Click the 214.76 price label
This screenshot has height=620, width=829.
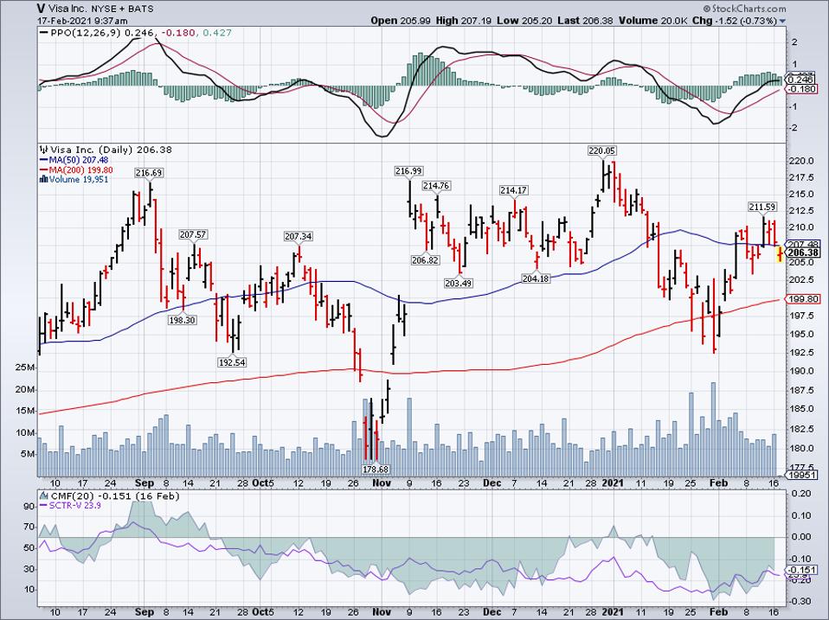pyautogui.click(x=435, y=186)
